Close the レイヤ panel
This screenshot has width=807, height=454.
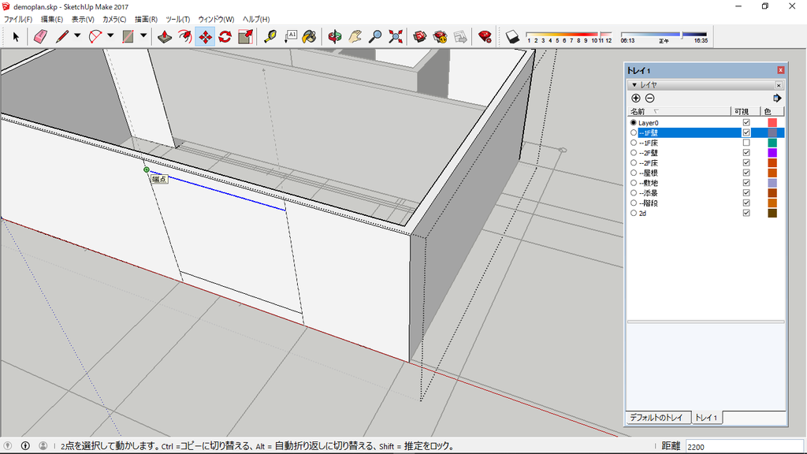[779, 85]
